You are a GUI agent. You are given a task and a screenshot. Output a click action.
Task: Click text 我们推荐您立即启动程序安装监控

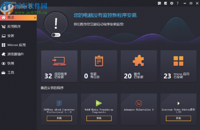pyautogui.click(x=99, y=24)
